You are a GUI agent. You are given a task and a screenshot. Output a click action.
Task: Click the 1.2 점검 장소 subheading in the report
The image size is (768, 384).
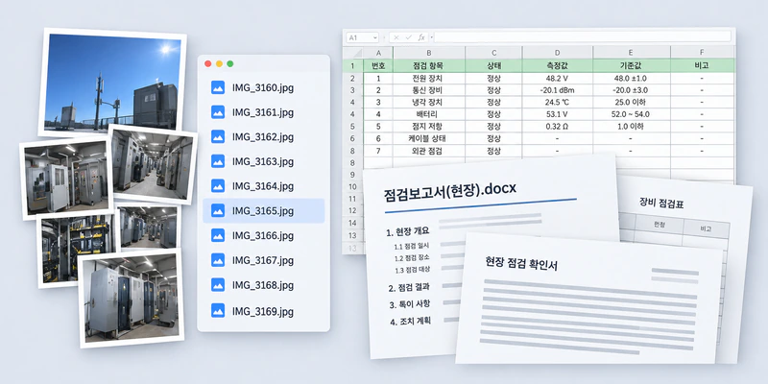click(x=413, y=258)
